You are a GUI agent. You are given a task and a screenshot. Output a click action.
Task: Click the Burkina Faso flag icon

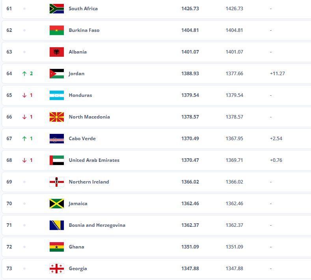(57, 30)
